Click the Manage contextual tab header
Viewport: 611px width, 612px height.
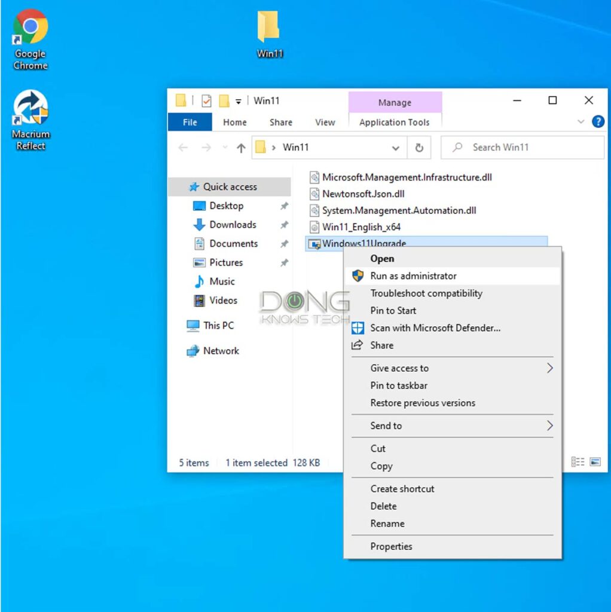click(395, 102)
